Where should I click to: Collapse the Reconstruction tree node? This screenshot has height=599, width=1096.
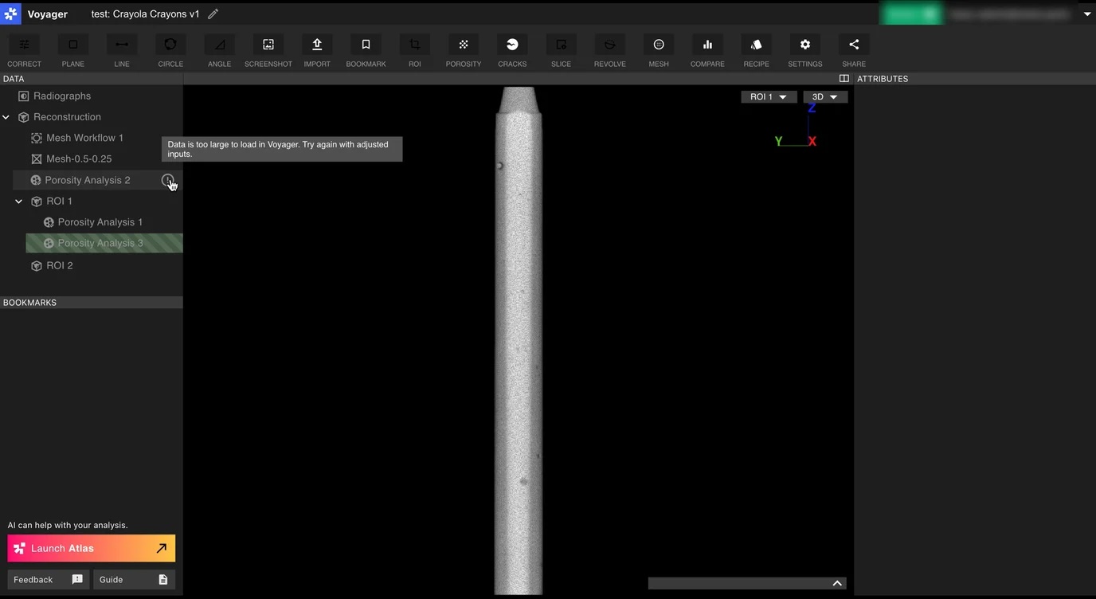coord(6,117)
